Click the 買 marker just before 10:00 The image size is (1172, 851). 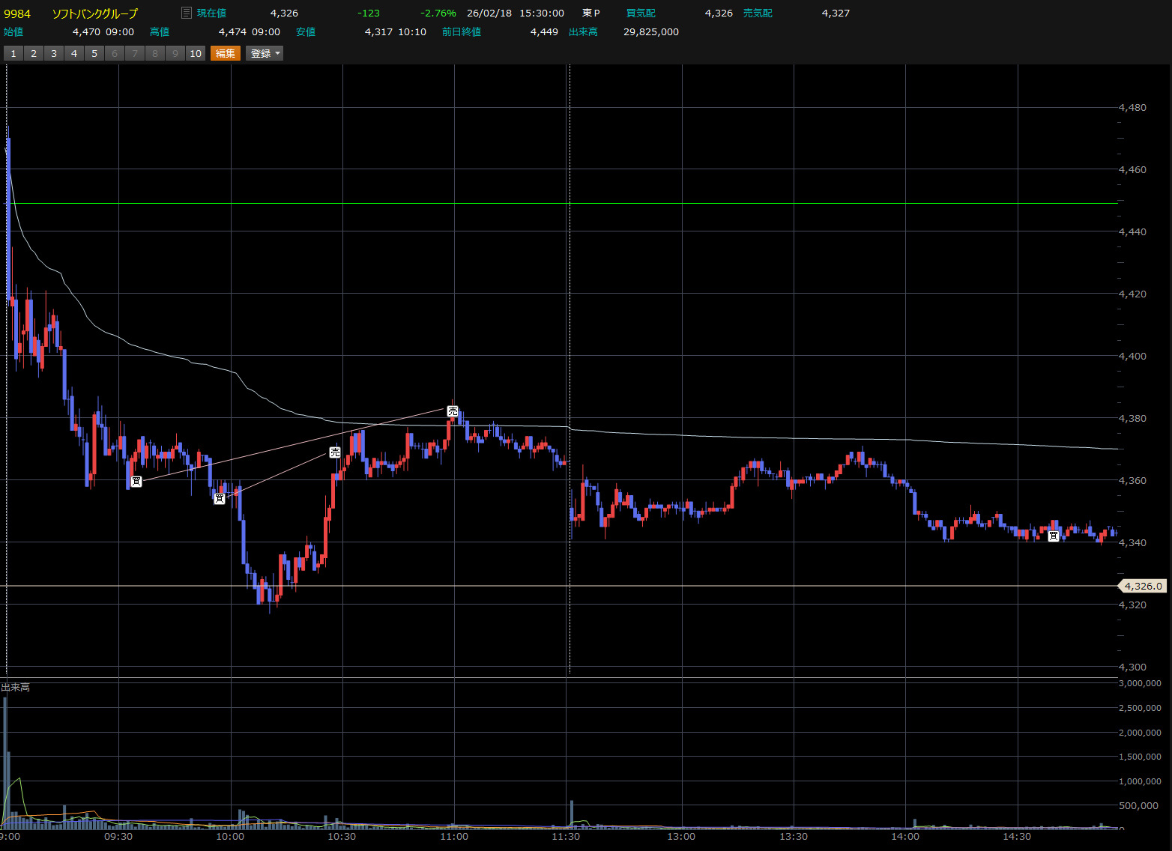[220, 498]
